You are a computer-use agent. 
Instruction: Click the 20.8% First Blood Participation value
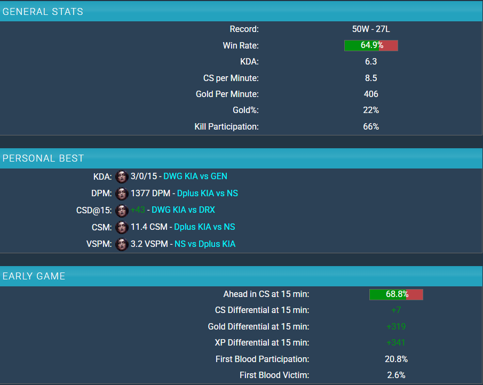396,359
